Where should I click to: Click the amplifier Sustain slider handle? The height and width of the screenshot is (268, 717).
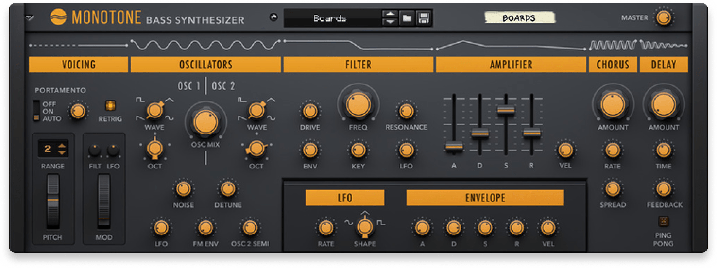tap(506, 110)
